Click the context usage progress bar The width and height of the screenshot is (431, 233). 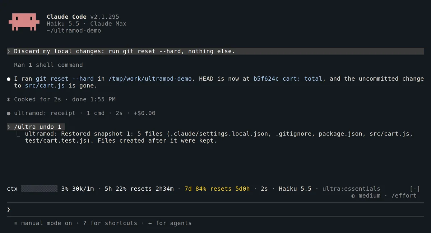click(40, 189)
